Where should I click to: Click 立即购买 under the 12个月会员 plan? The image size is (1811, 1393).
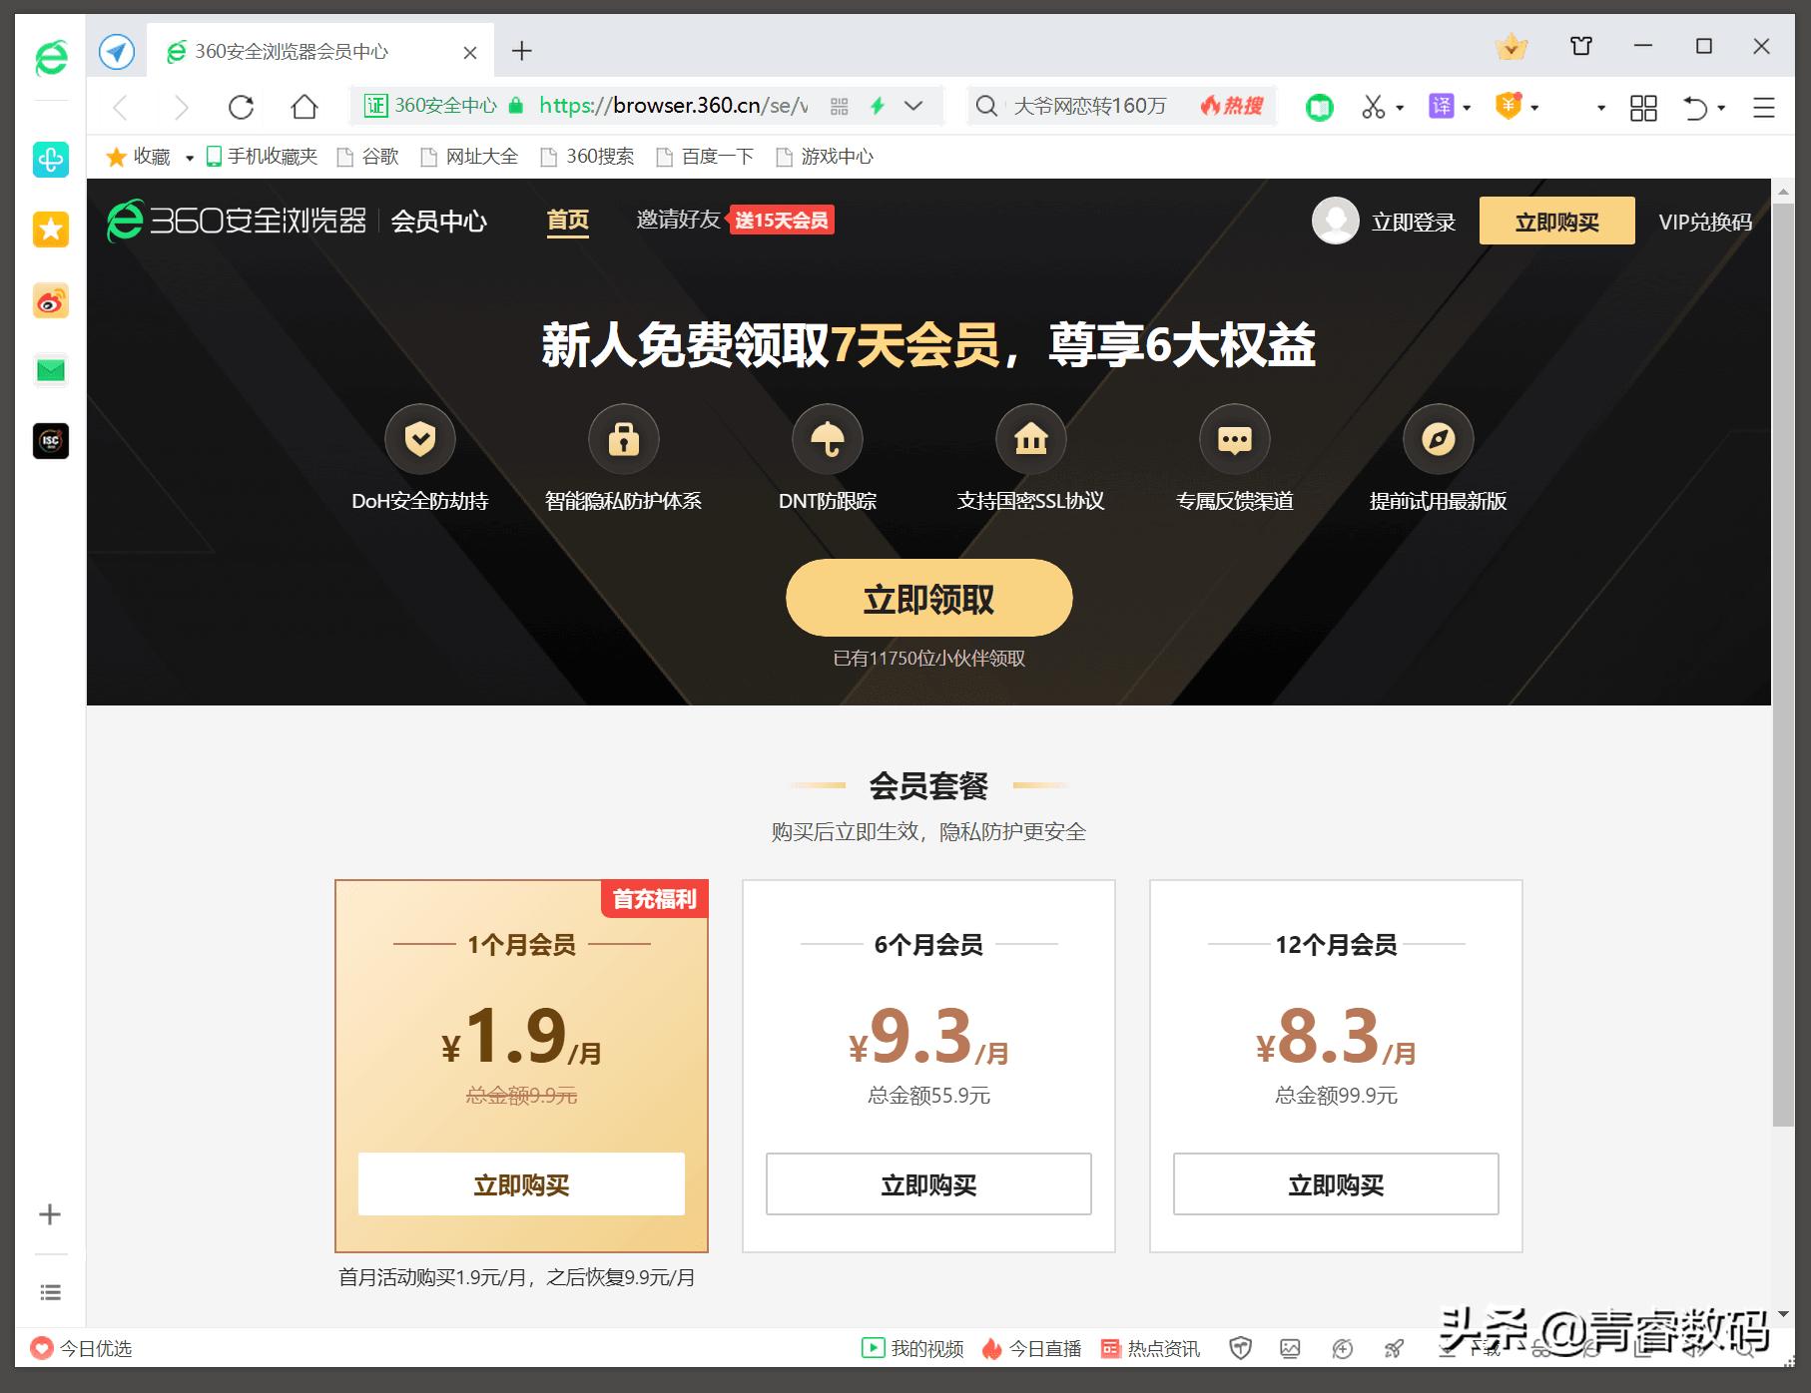tap(1335, 1184)
